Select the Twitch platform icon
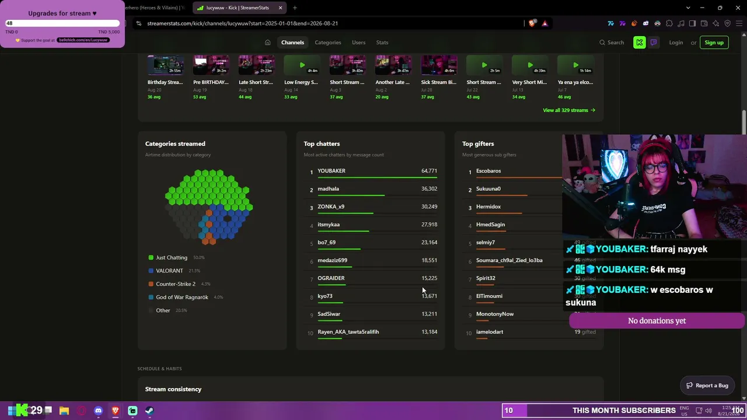The image size is (747, 420). click(x=653, y=43)
